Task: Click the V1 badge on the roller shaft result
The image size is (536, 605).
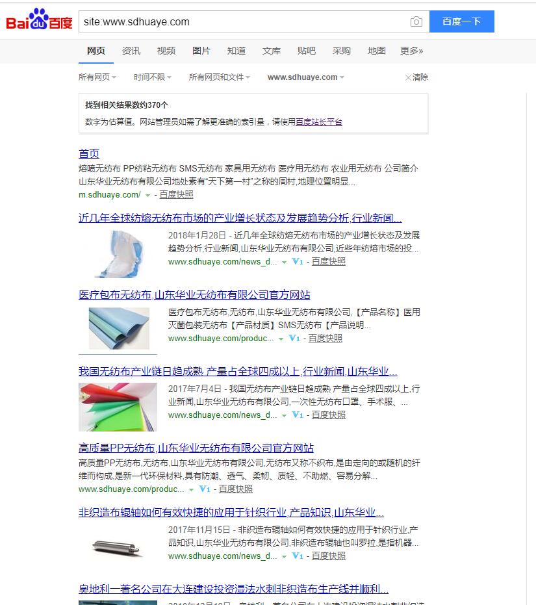Action: pyautogui.click(x=297, y=556)
